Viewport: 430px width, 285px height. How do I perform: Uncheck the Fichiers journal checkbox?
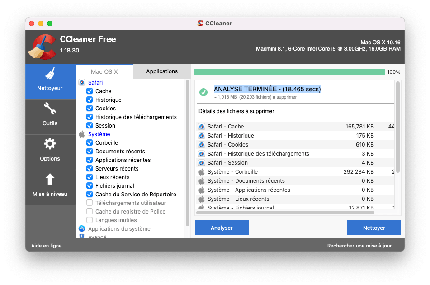[90, 186]
